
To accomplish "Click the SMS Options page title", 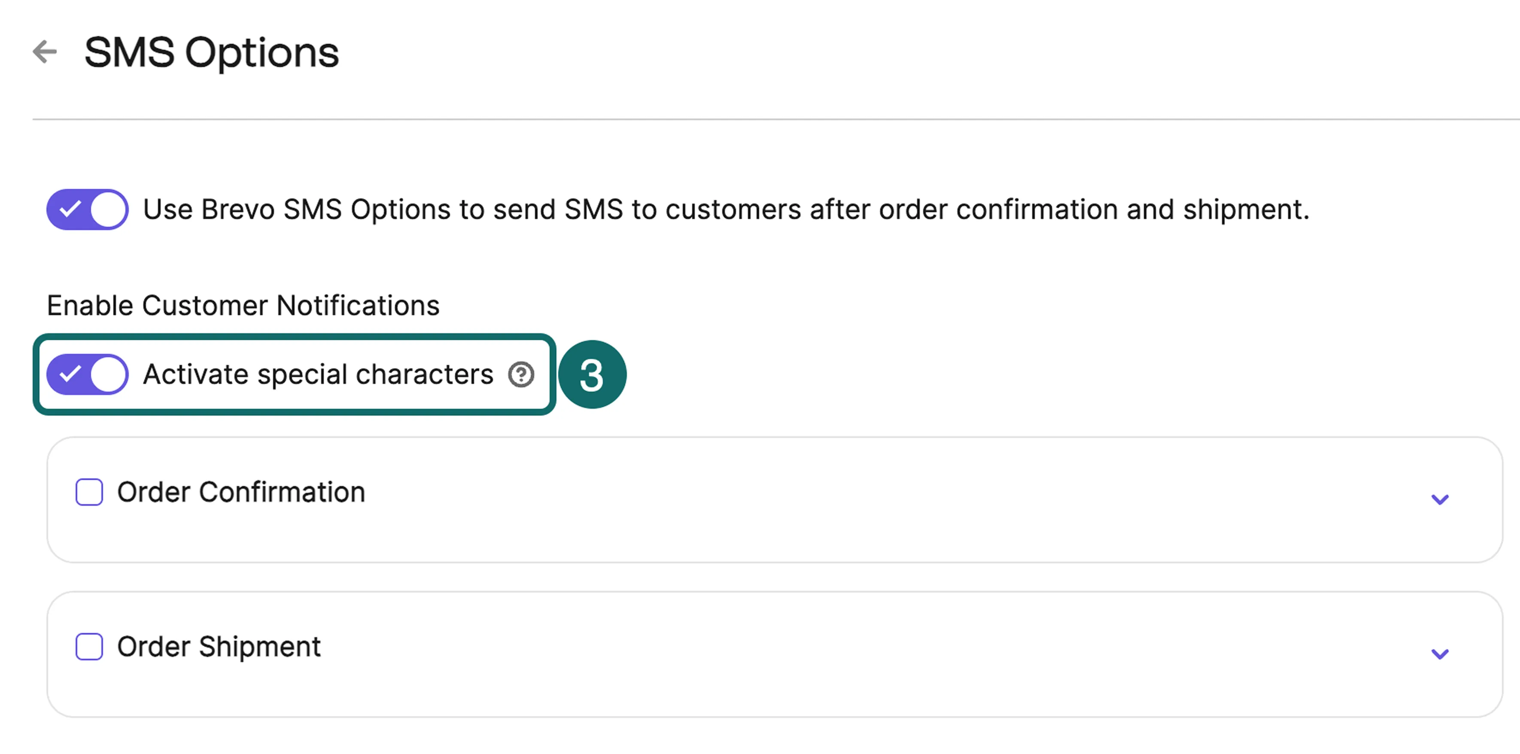I will (211, 53).
